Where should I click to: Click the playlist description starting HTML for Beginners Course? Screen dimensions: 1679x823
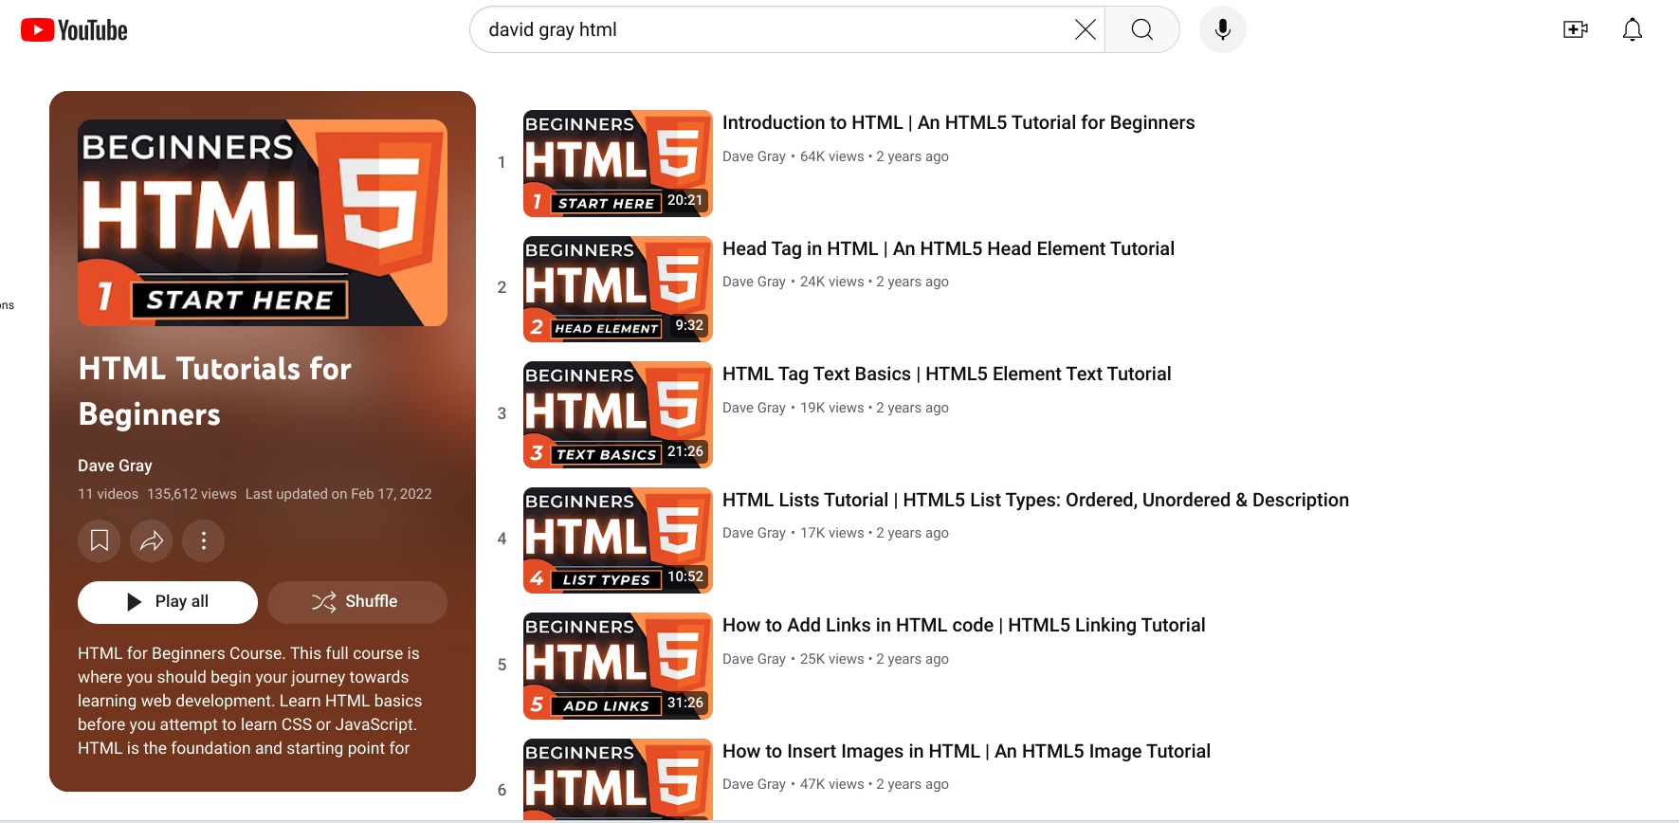click(x=249, y=701)
